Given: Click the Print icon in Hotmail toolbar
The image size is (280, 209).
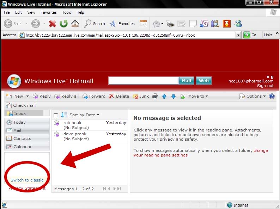Looking at the screenshot, I should coord(155,96).
